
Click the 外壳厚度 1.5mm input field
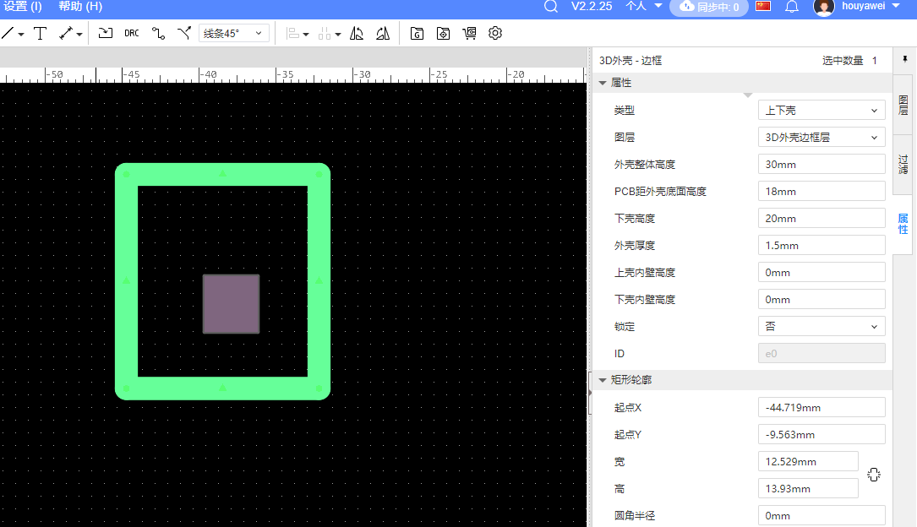tap(821, 246)
